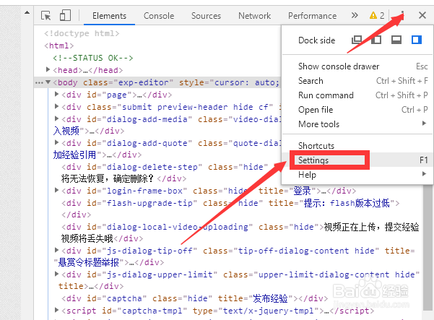This screenshot has width=434, height=320.
Task: Toggle the device toolbar icon
Action: 65,15
